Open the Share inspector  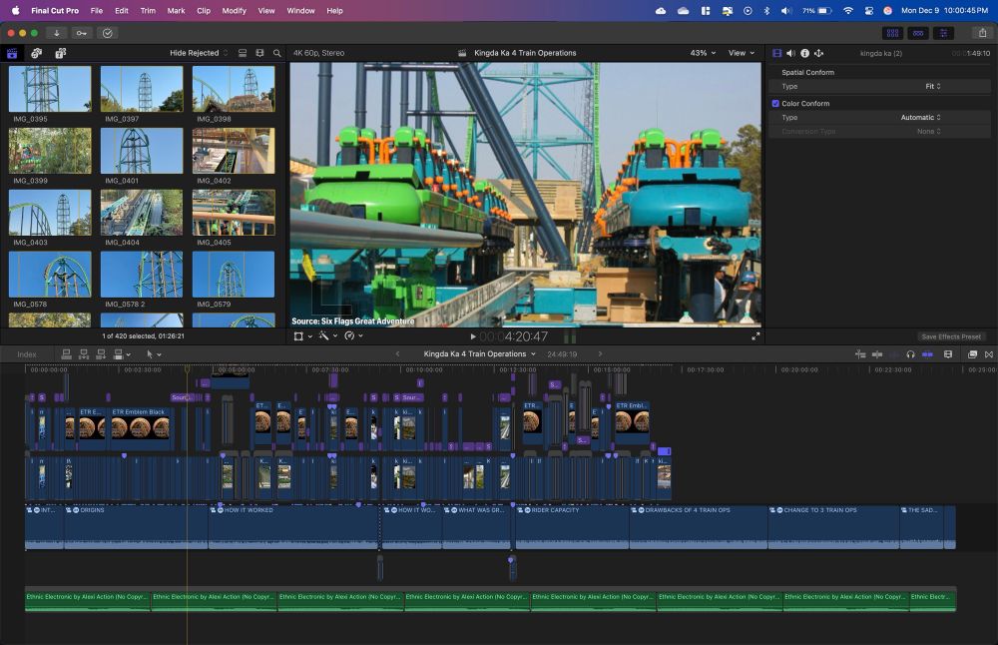pos(819,54)
